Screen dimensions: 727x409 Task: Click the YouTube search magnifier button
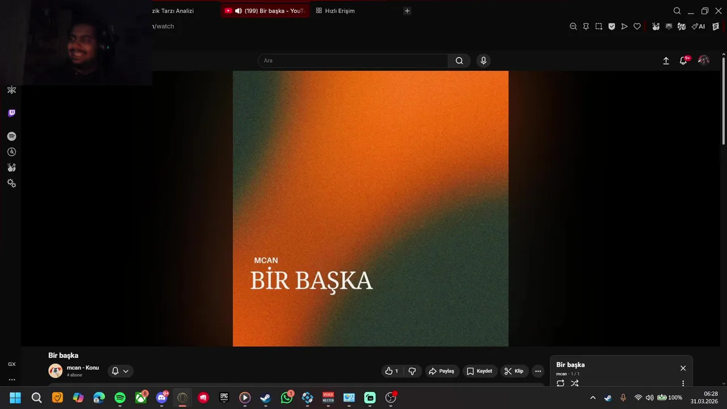(x=459, y=61)
